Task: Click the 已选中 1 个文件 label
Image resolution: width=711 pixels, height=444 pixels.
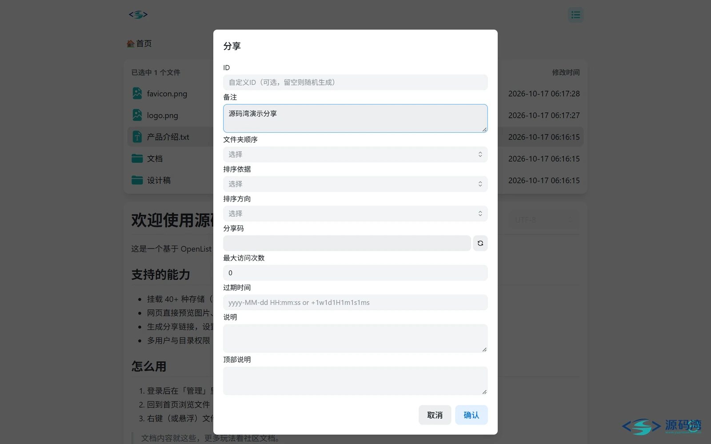Action: 156,72
